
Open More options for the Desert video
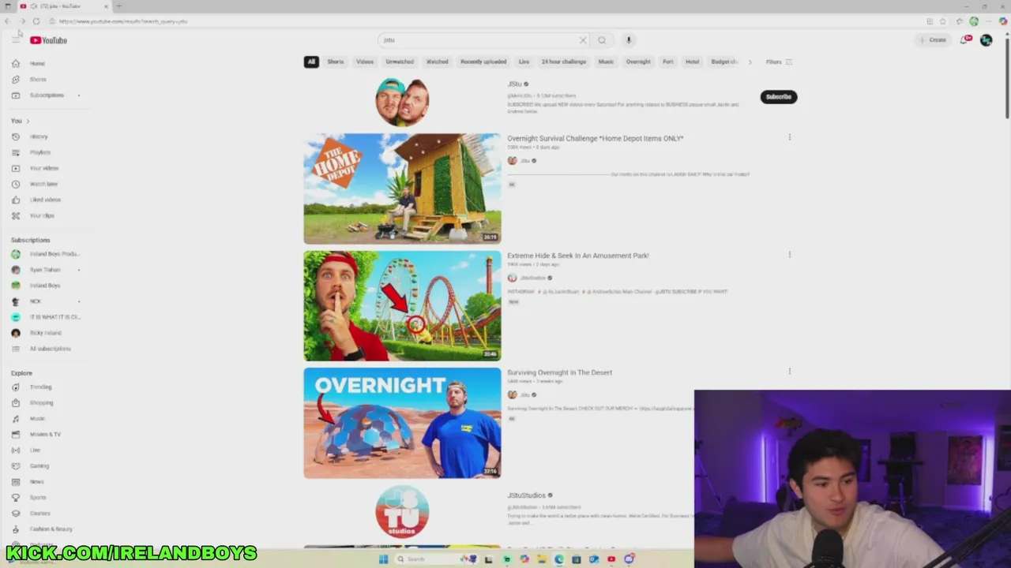(x=789, y=372)
